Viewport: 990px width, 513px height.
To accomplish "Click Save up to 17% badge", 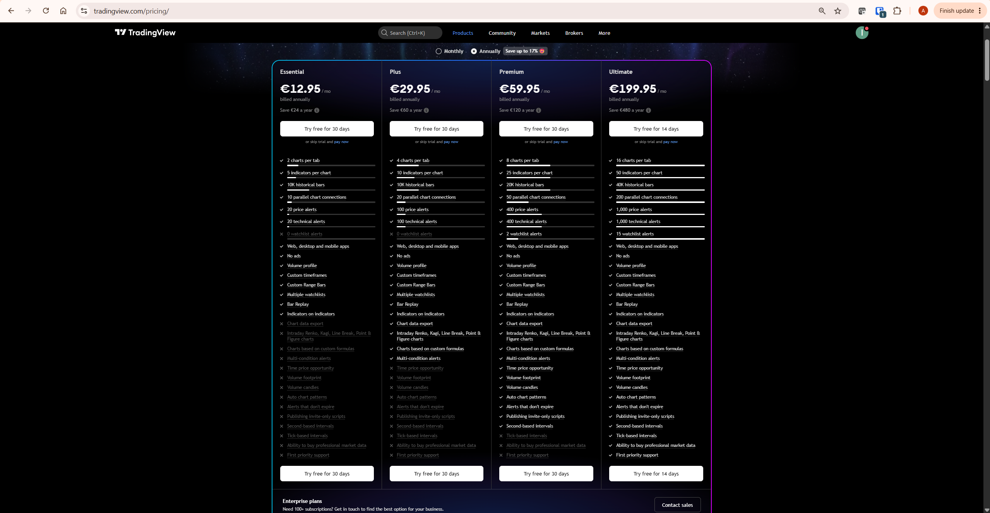I will (x=524, y=51).
